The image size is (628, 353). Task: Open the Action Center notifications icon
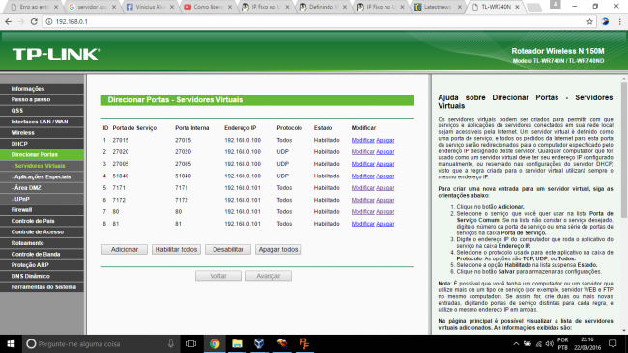tap(613, 343)
